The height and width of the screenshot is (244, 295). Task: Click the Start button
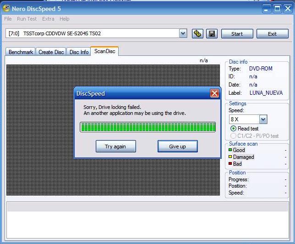tap(237, 33)
